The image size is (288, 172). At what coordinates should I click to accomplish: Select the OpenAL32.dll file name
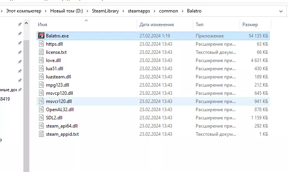(x=60, y=109)
